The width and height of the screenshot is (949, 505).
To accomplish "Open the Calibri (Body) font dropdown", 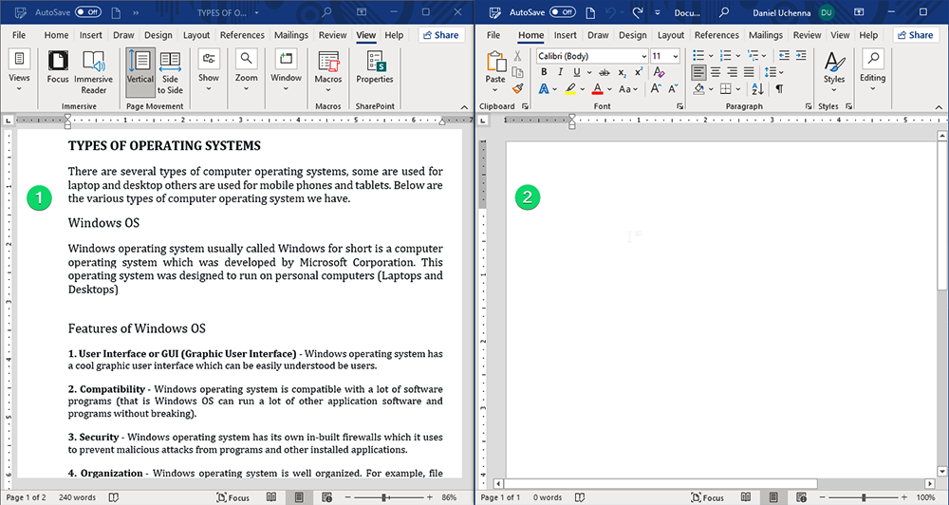I will tap(642, 56).
